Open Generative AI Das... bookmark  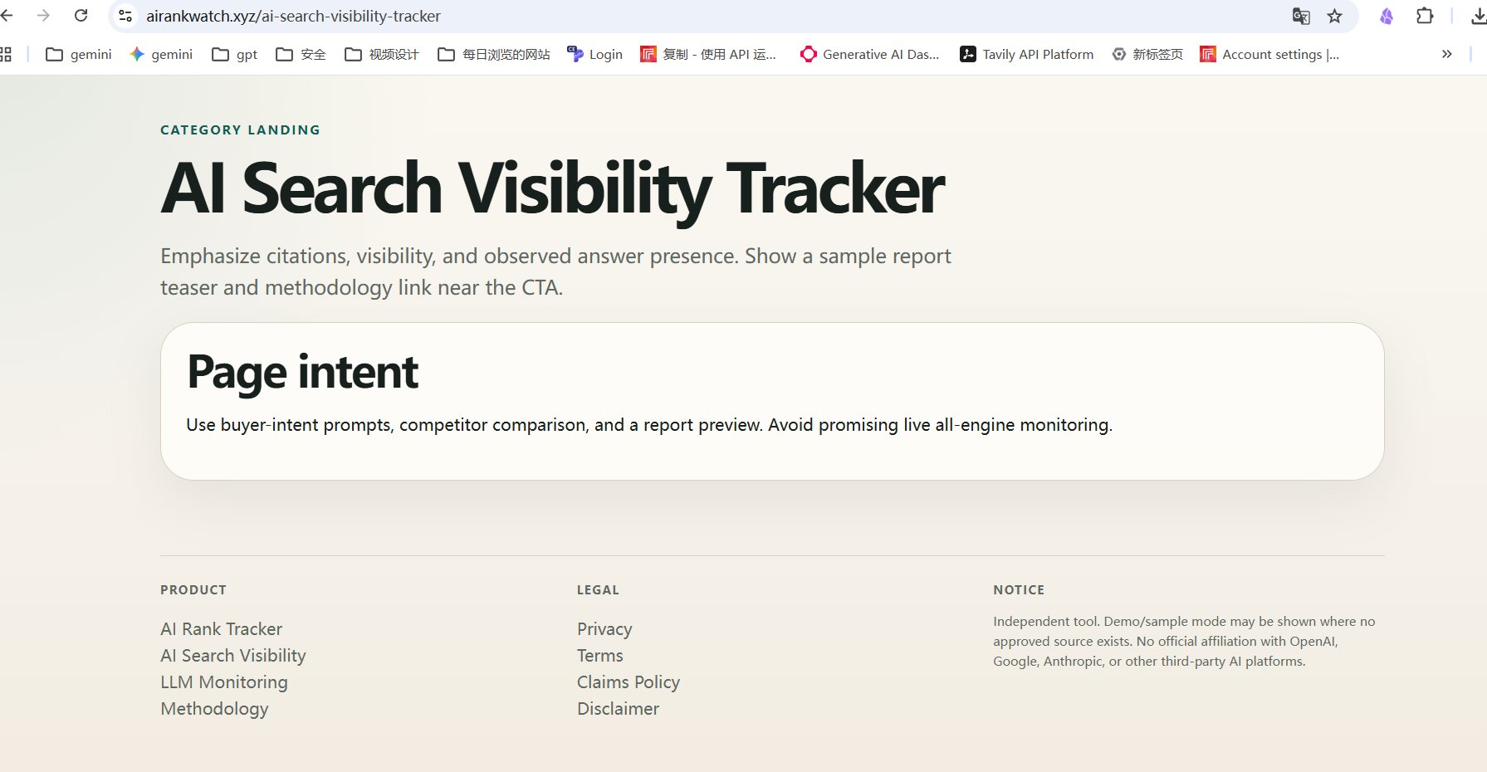[870, 54]
